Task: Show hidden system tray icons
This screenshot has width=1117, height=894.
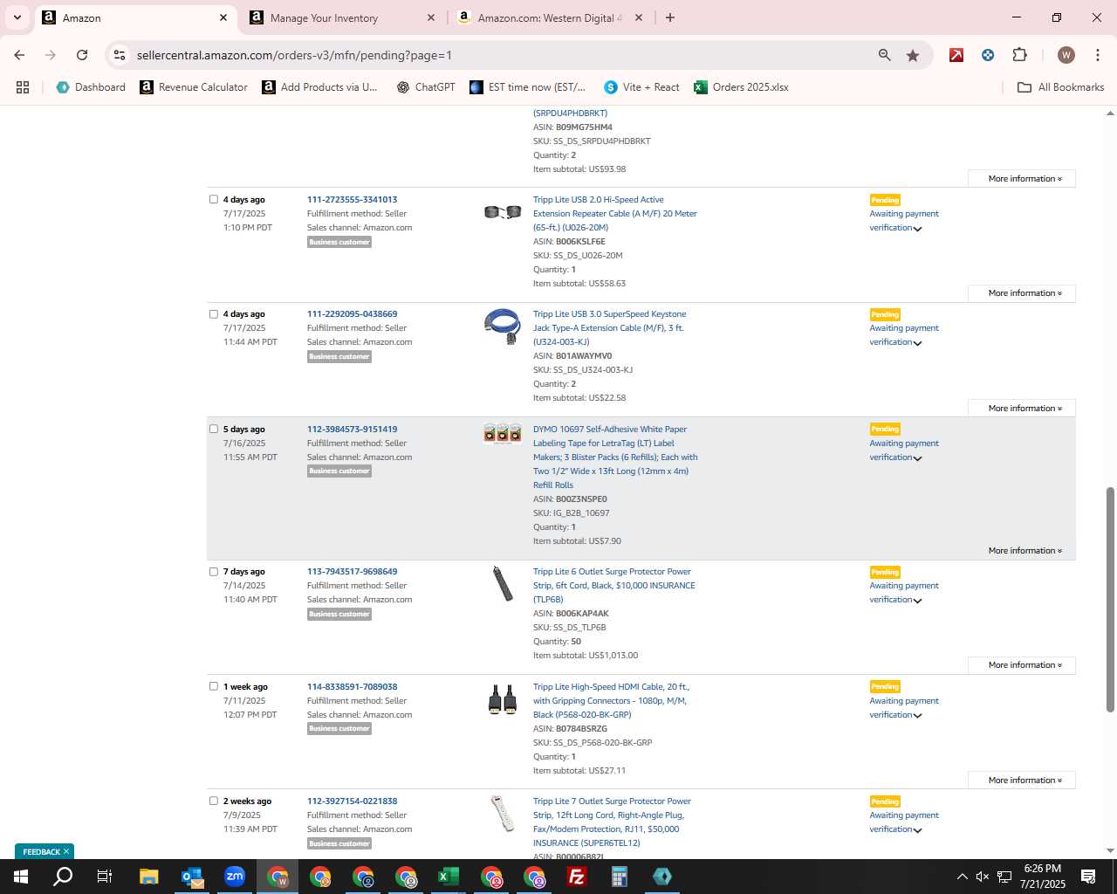Action: pos(962,877)
